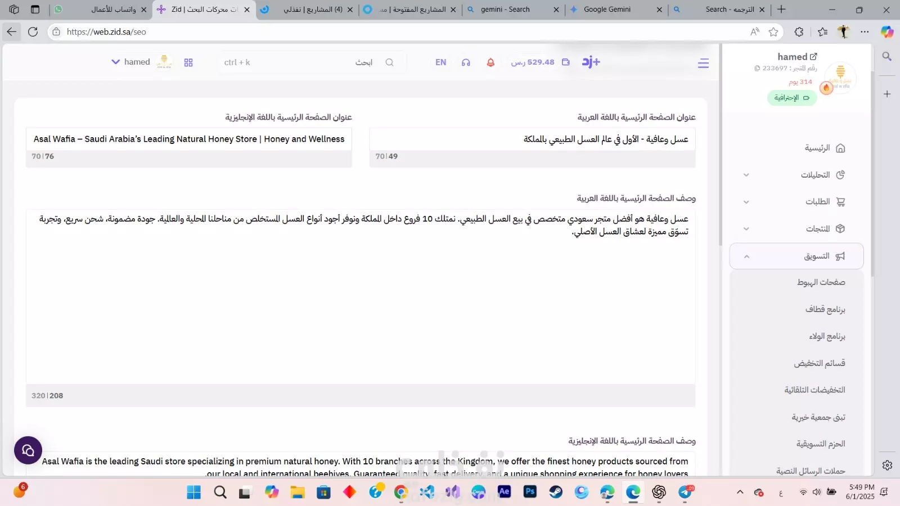
Task: Edit the English homepage title field
Action: coord(189,139)
